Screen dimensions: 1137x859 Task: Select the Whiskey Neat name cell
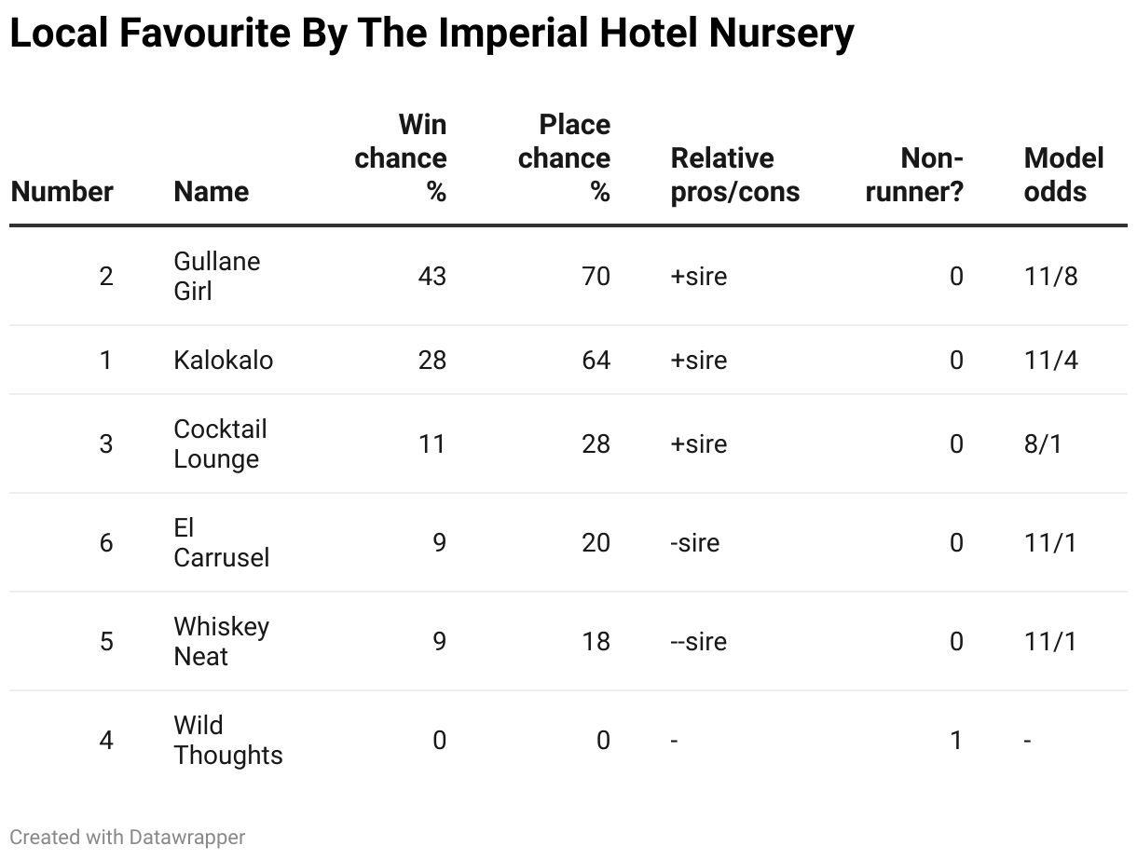click(x=222, y=642)
